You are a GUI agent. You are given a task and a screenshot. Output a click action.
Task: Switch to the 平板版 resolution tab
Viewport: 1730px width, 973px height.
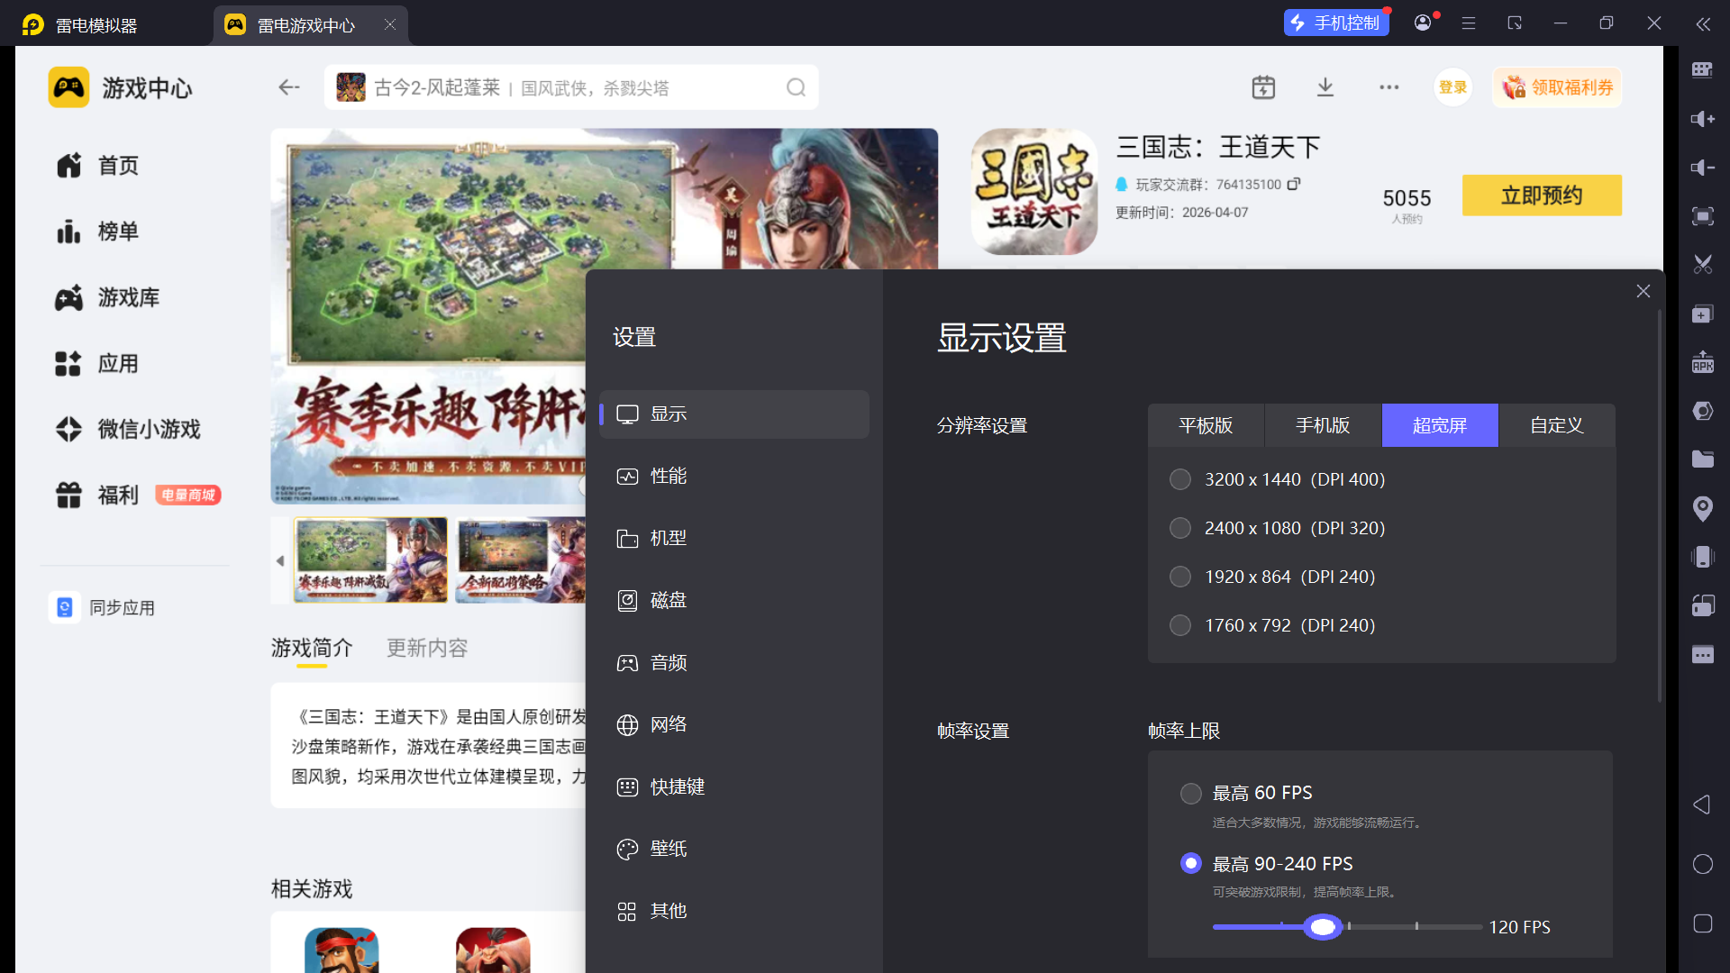[x=1206, y=425]
